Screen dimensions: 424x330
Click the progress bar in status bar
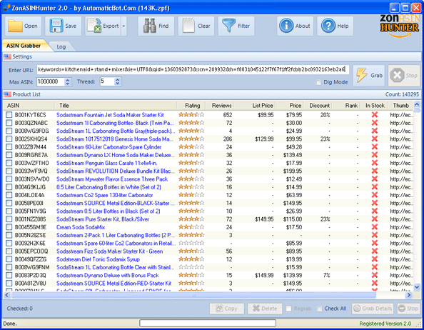pyautogui.click(x=208, y=323)
